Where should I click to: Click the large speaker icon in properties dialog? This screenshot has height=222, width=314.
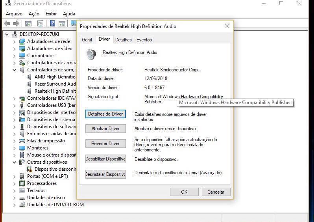tap(91, 54)
